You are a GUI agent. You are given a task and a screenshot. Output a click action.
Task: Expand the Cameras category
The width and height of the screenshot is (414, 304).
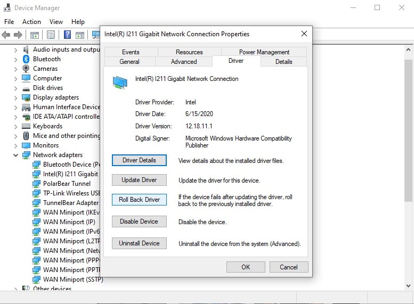click(15, 69)
